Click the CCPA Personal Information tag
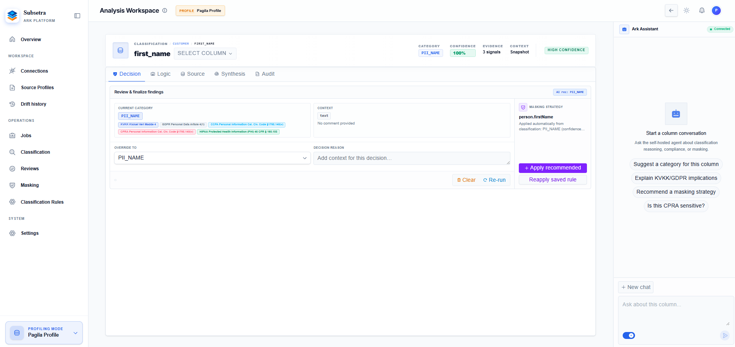Viewport: 735px width, 347px height. click(247, 125)
